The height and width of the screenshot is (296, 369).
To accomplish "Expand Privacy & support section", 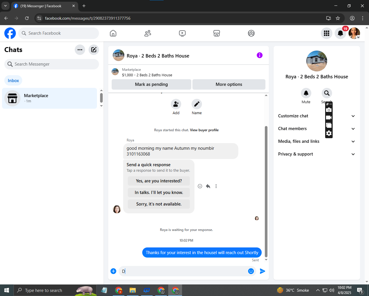I will [x=316, y=154].
